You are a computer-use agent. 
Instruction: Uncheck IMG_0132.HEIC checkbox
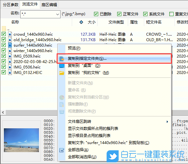pyautogui.click(x=4, y=72)
